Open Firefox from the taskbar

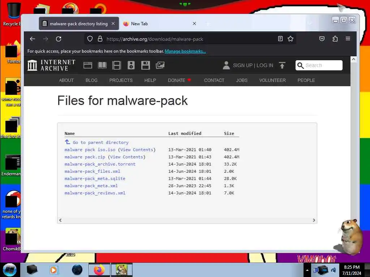point(99,270)
